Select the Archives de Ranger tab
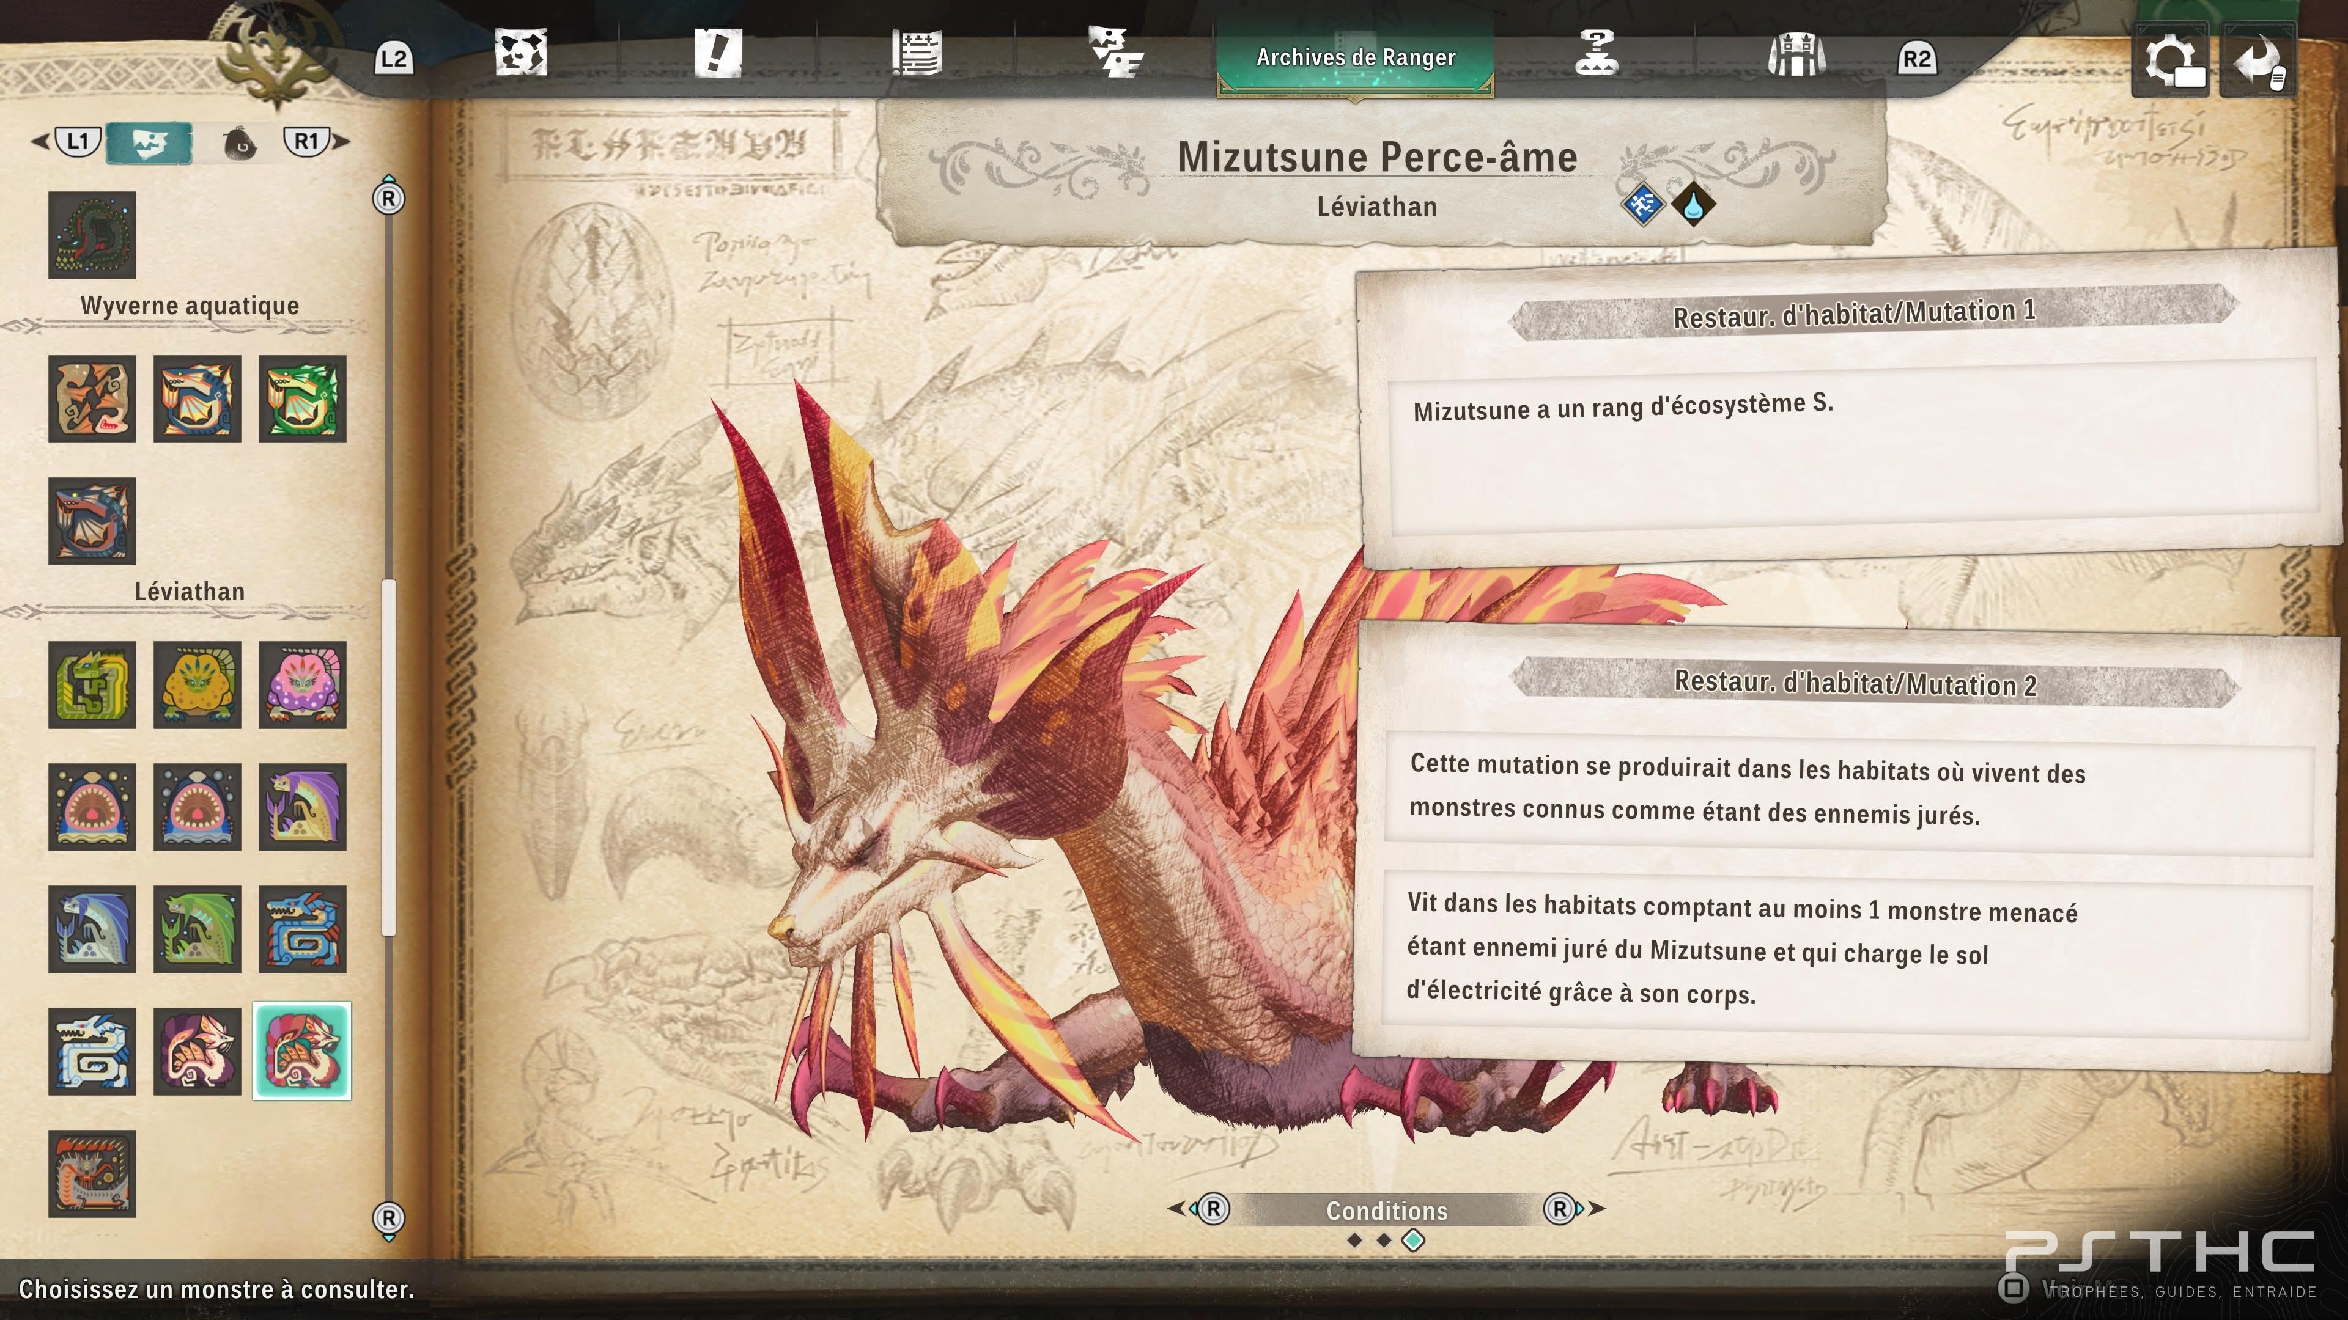Screen dimensions: 2348x1320 coord(1356,57)
